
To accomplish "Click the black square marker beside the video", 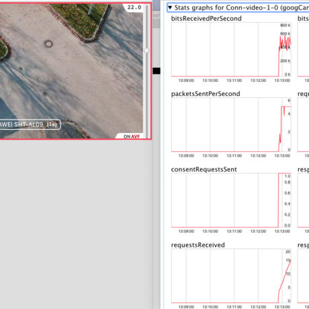I will point(157,71).
